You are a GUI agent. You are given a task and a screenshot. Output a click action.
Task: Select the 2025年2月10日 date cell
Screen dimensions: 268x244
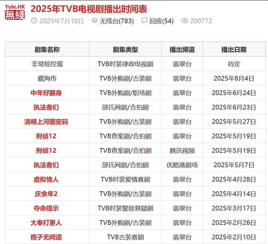pyautogui.click(x=234, y=237)
